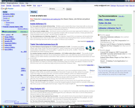Click the item icon beside 'Site maintenance on Saturday'

(x=31, y=36)
